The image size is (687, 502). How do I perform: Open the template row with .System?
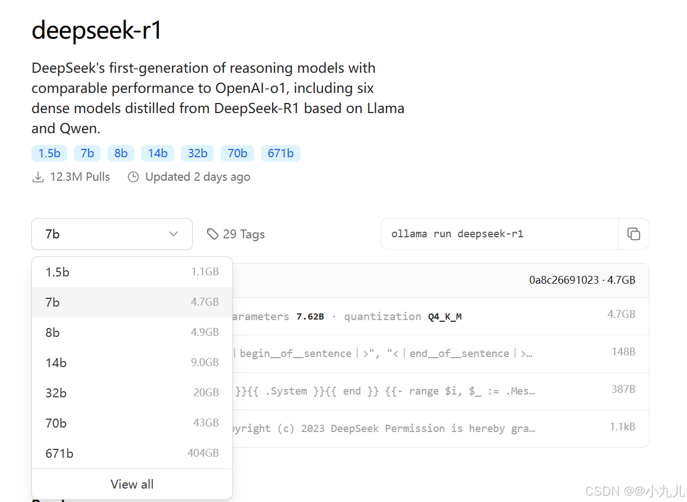(441, 391)
